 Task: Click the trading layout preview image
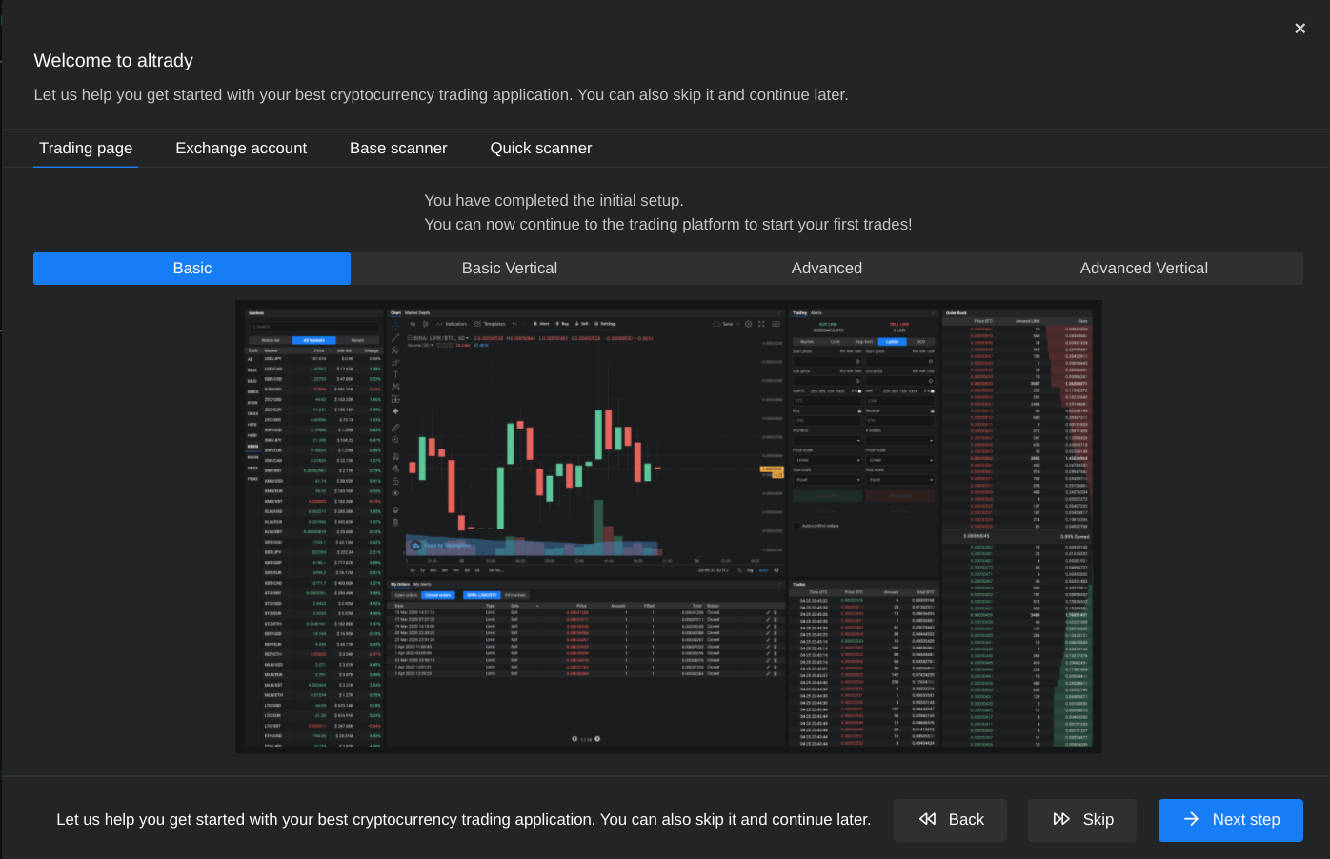pyautogui.click(x=669, y=527)
